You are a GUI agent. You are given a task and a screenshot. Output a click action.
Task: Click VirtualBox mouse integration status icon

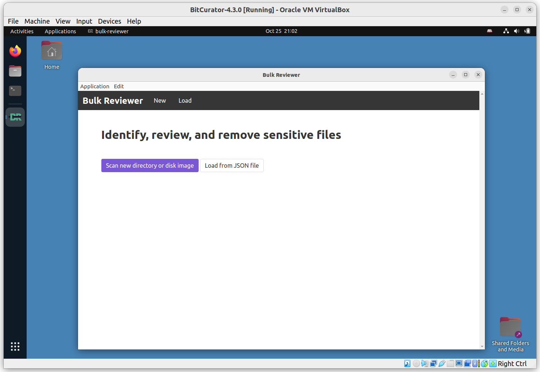click(x=485, y=364)
